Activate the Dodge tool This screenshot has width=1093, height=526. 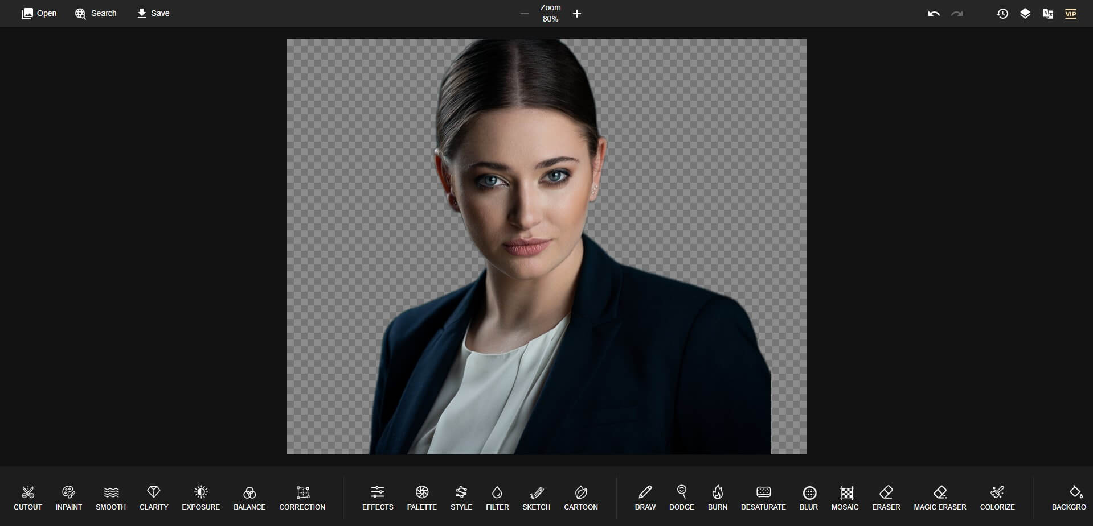[x=681, y=498]
